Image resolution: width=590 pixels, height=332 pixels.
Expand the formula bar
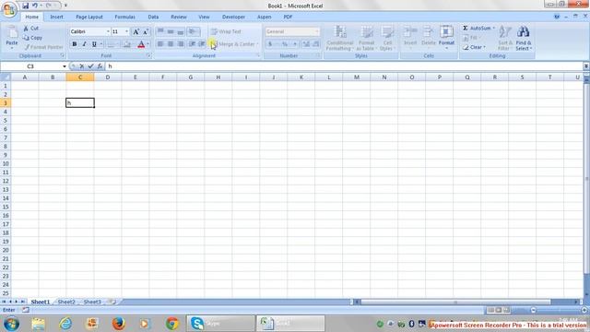[x=586, y=66]
